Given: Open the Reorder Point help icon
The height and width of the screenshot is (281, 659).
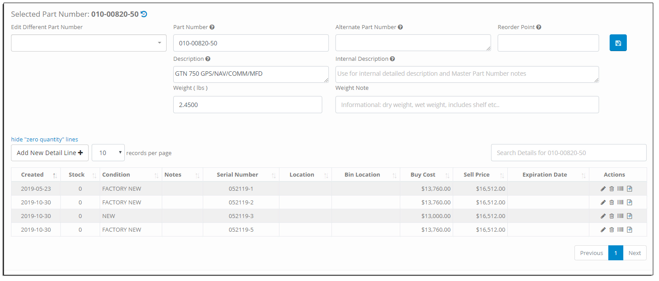Looking at the screenshot, I should [539, 27].
